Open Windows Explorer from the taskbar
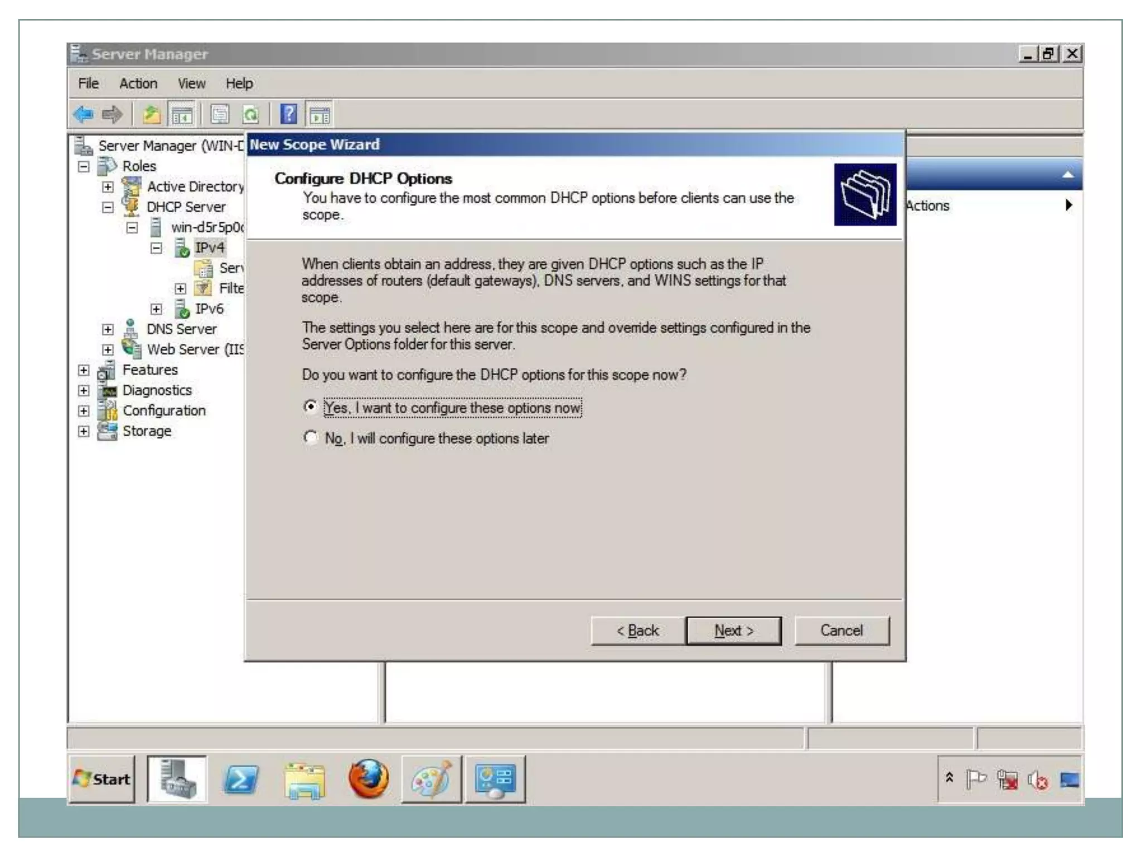Image resolution: width=1142 pixels, height=856 pixels. click(304, 780)
